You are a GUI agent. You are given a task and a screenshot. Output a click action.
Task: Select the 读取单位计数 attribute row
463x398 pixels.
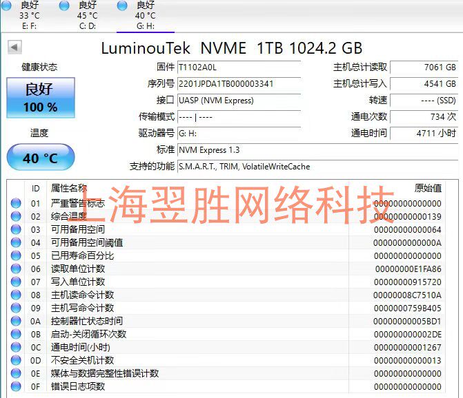(226, 269)
